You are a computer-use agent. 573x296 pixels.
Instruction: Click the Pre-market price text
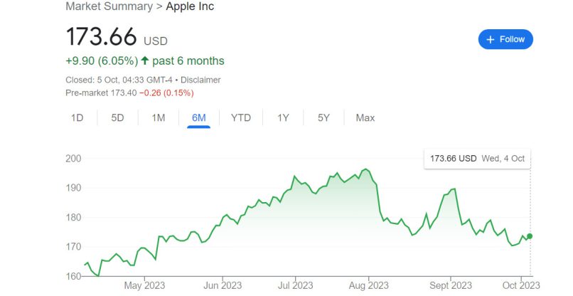[x=129, y=93]
